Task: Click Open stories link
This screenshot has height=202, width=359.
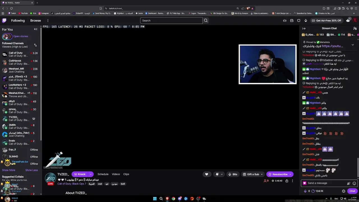Action: [x=20, y=36]
